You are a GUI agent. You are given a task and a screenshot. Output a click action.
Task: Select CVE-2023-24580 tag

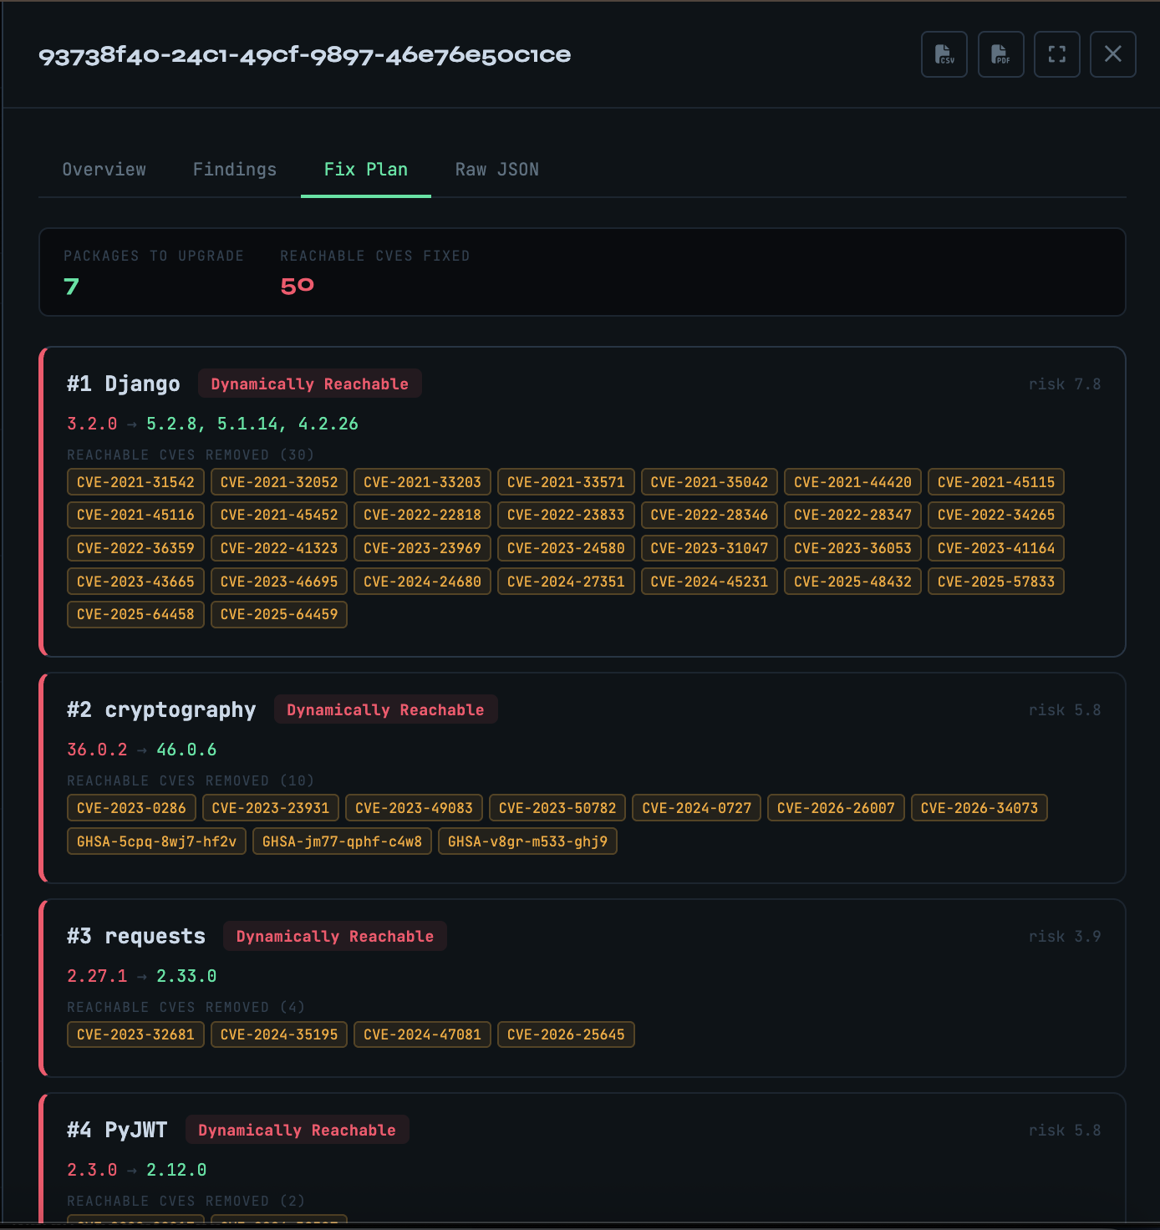(x=566, y=548)
